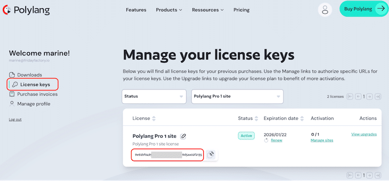Click the Active status badge

(247, 136)
